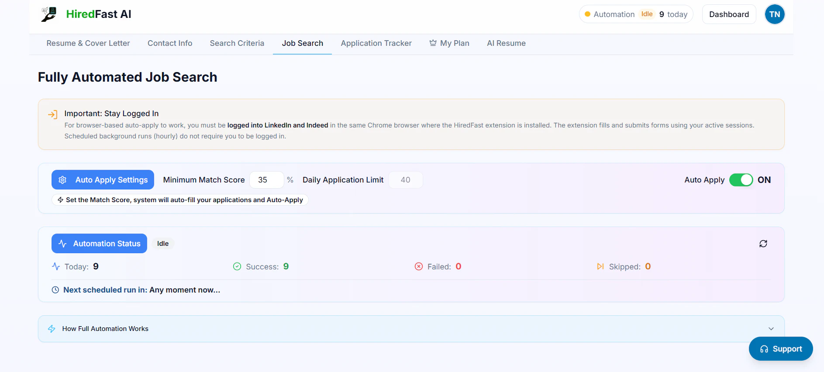Click the skip icon beside Skipped

600,266
